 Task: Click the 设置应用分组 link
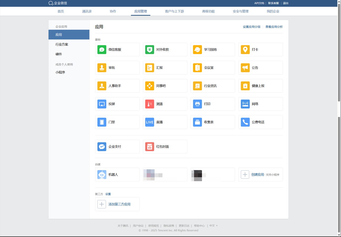tap(252, 27)
